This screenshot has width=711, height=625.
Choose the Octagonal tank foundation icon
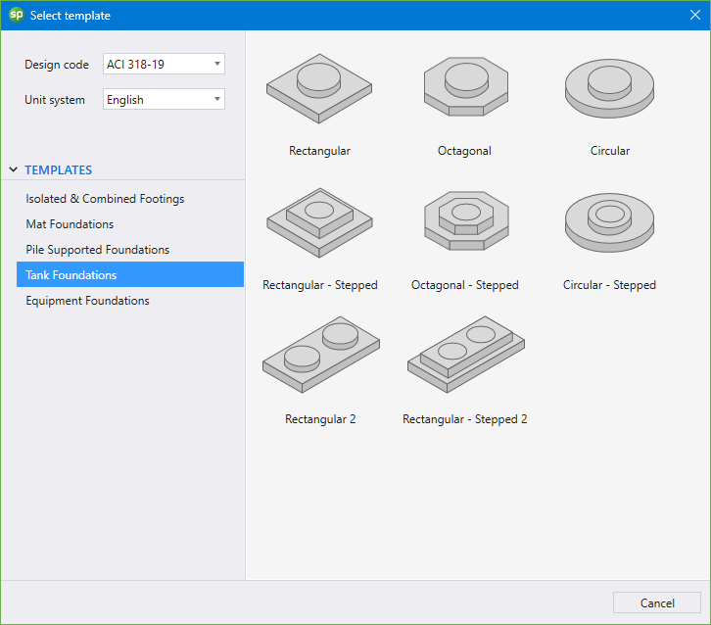[x=464, y=88]
